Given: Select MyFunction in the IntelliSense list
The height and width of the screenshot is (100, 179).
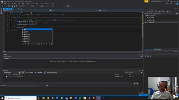Looking at the screenshot, I should coord(27,34).
